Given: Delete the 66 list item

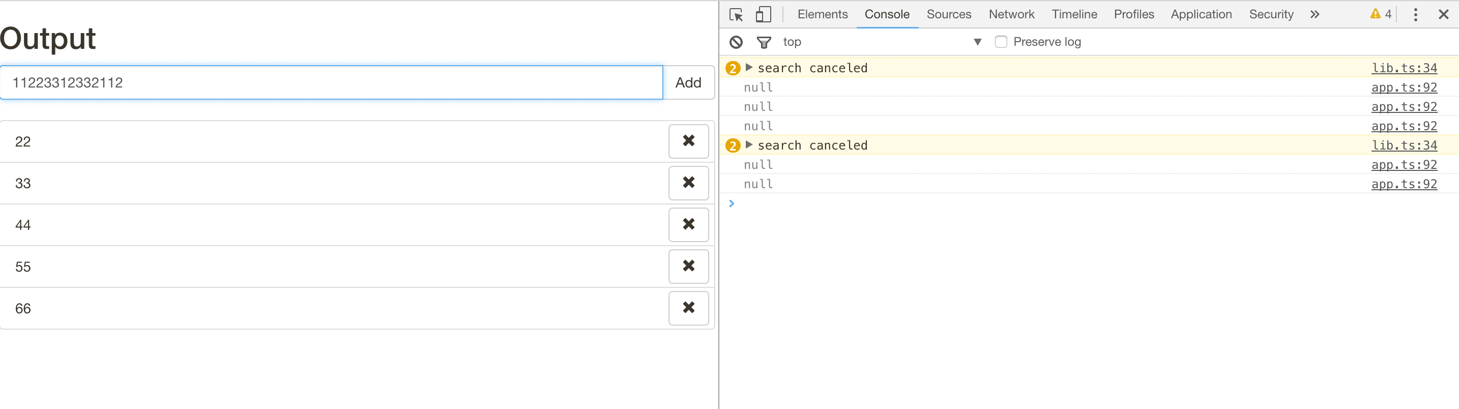Looking at the screenshot, I should pyautogui.click(x=688, y=308).
